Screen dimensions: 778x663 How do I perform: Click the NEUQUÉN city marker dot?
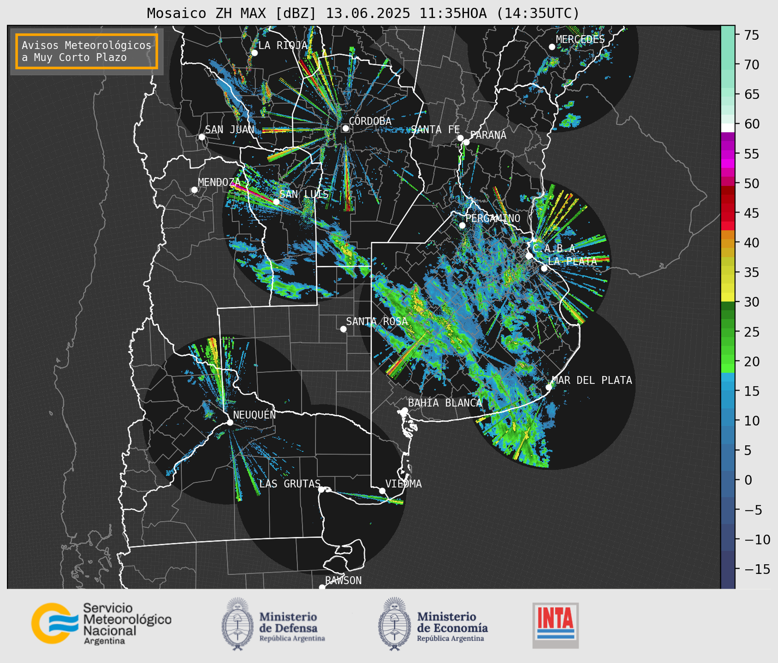[x=230, y=422]
